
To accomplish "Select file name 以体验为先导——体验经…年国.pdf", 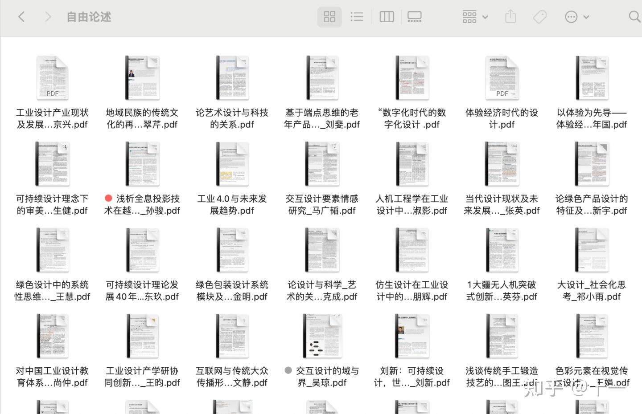I will (592, 118).
